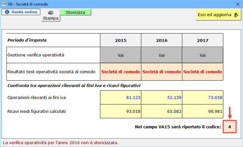Click the Storicizza button
243x147 pixels.
click(76, 12)
